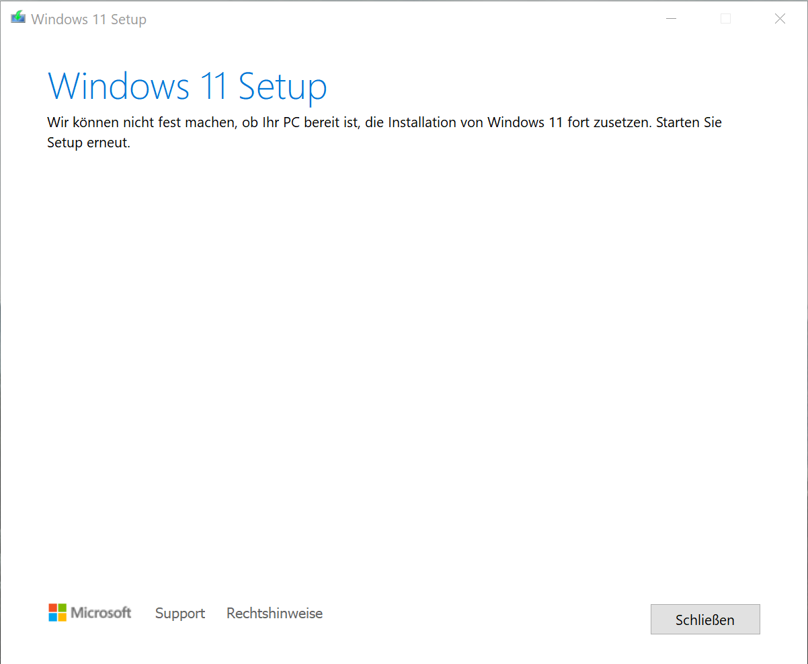Open the Support link

tap(180, 614)
